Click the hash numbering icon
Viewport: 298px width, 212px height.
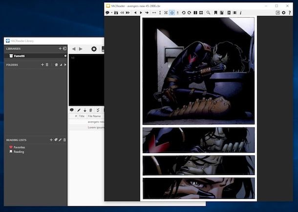tap(91, 110)
